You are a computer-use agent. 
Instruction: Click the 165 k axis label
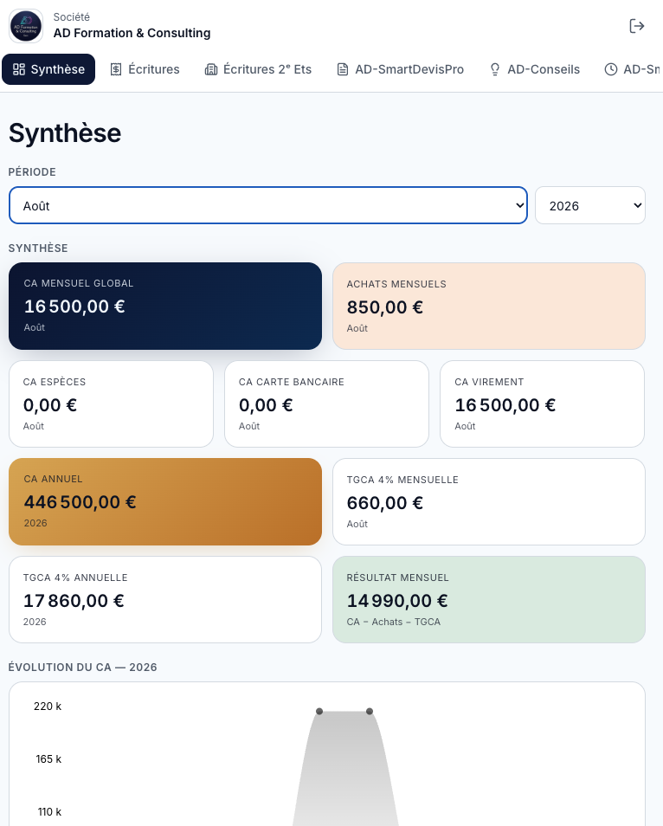point(48,759)
